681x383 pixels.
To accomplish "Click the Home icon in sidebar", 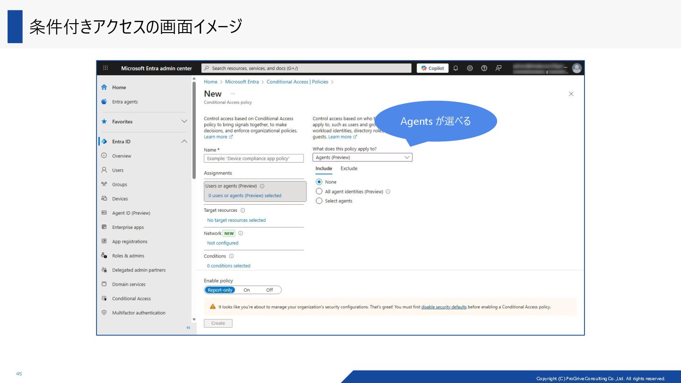I will tap(104, 87).
